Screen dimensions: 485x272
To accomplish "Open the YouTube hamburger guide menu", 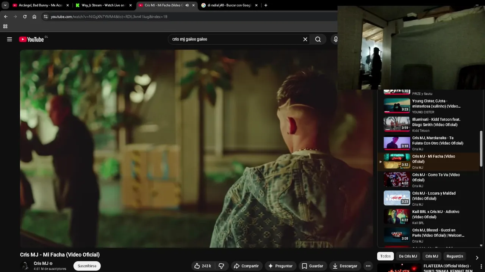I will 9,39.
